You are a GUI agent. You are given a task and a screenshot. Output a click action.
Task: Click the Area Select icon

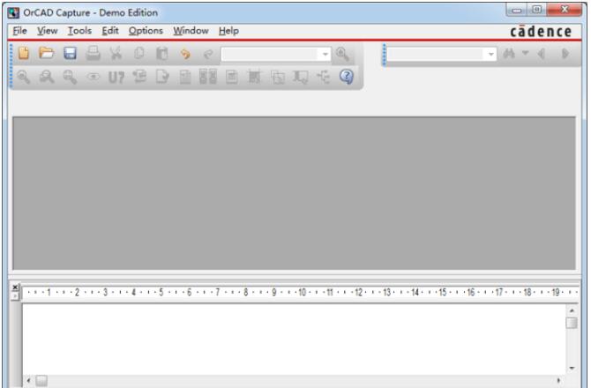pos(278,78)
